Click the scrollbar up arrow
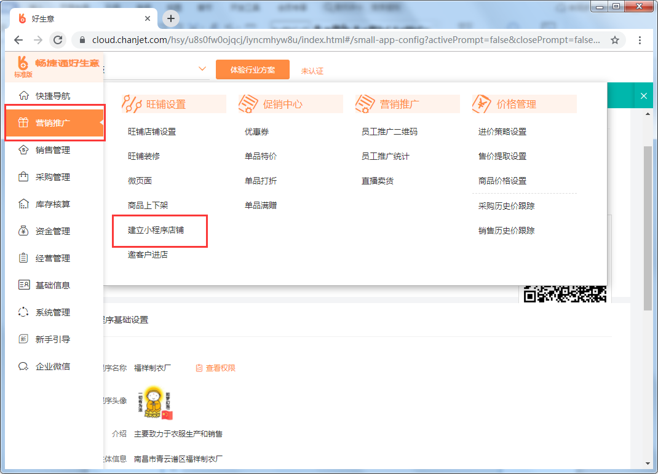 648,114
